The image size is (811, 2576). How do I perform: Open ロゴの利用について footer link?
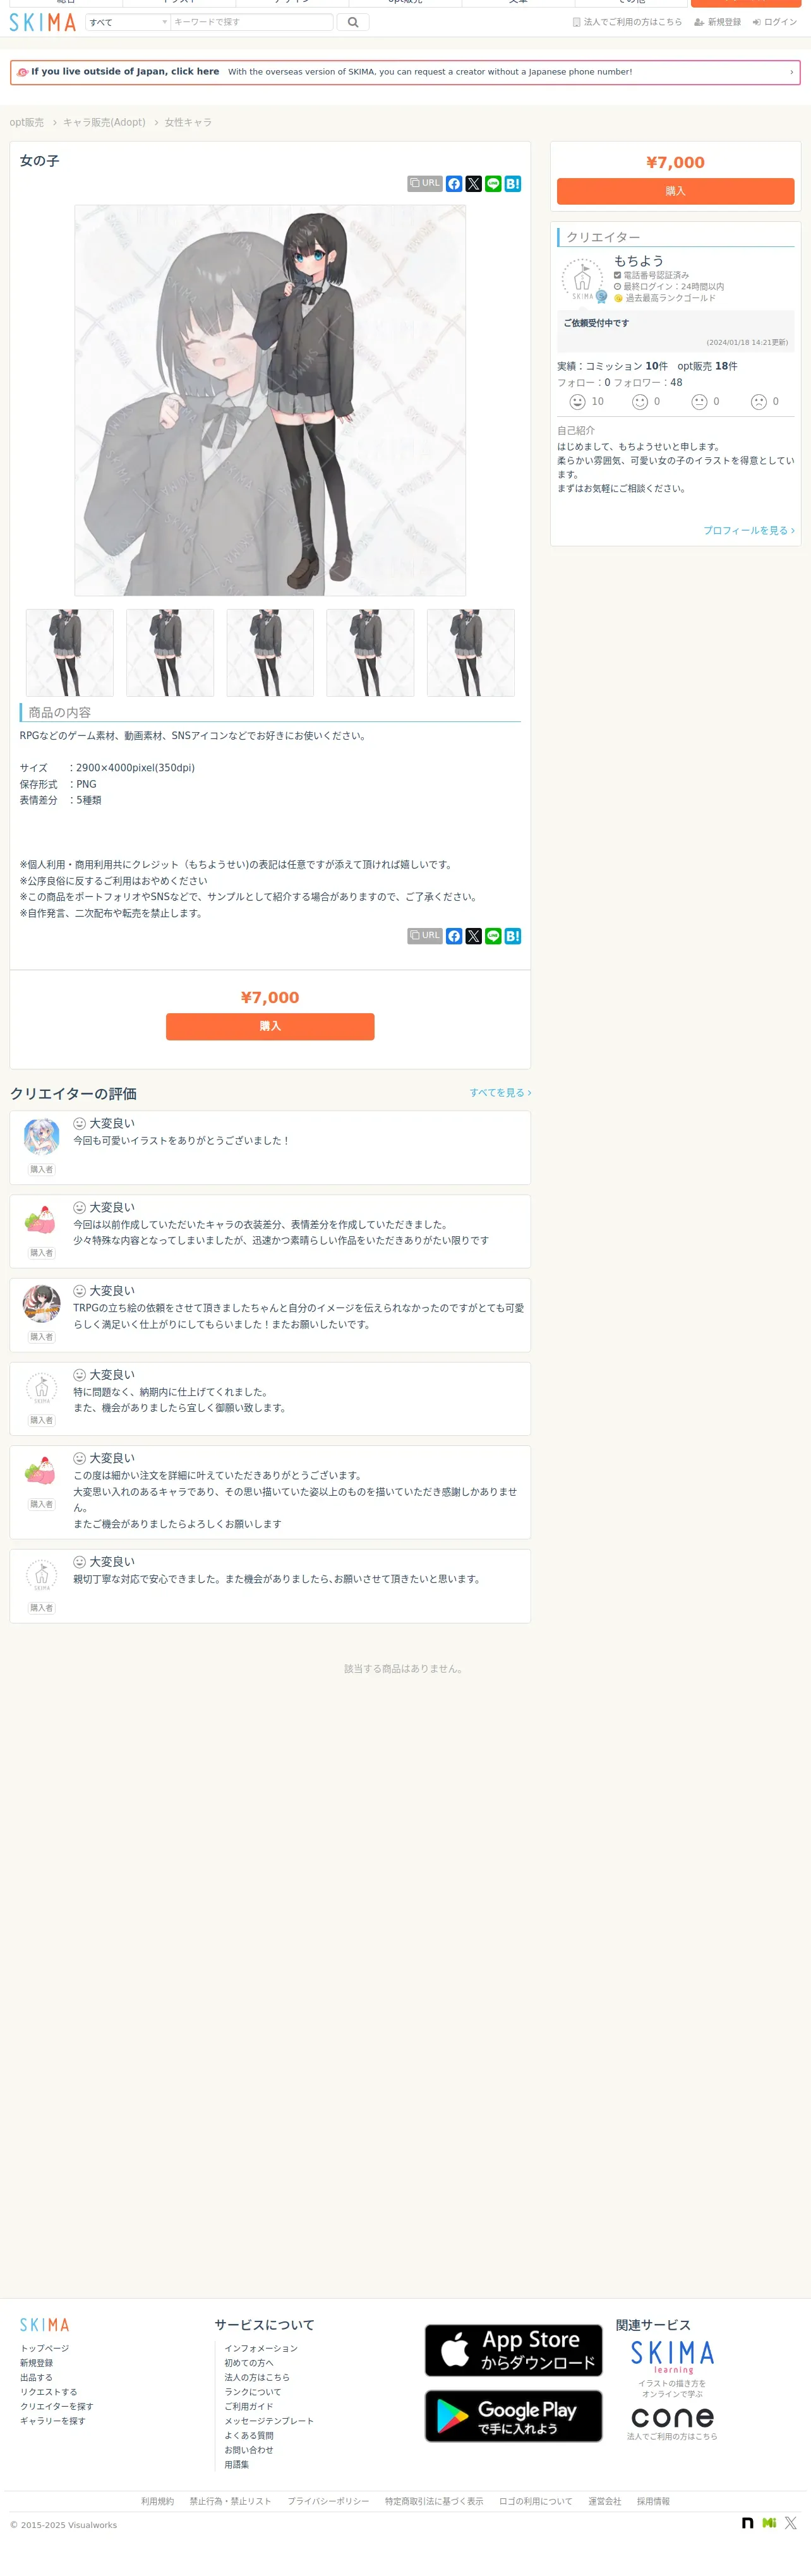click(536, 2501)
